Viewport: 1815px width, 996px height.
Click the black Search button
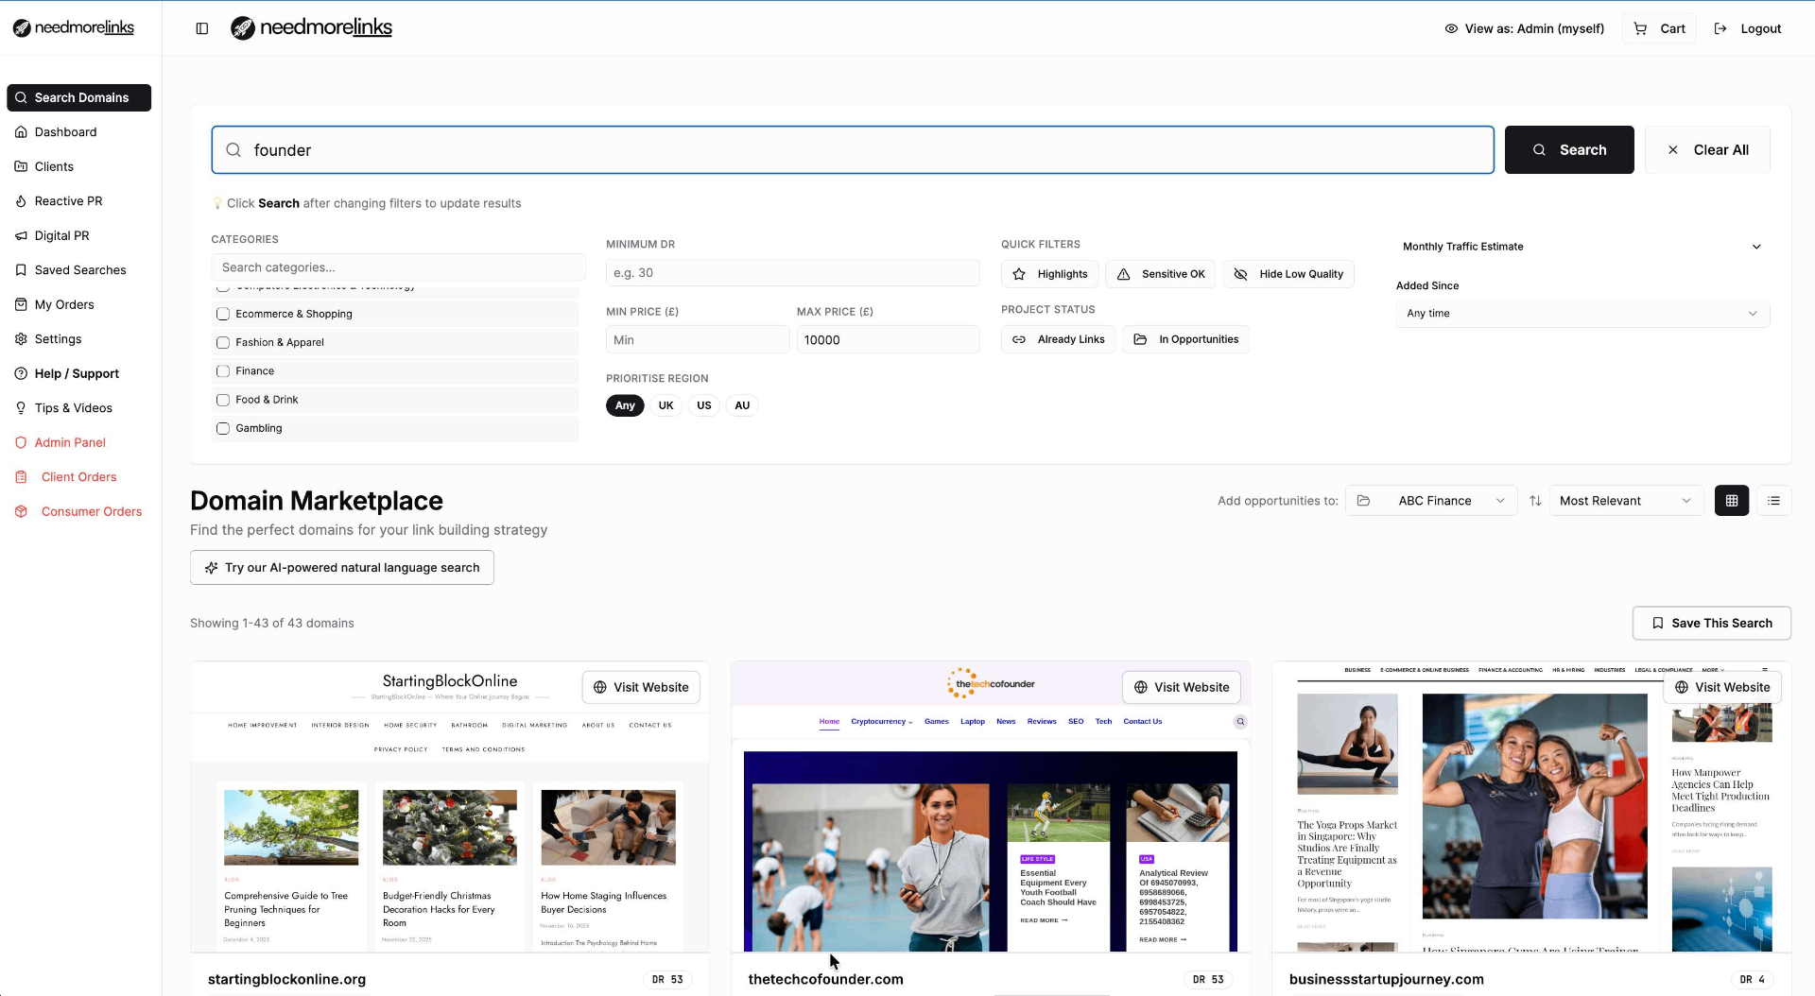tap(1569, 150)
